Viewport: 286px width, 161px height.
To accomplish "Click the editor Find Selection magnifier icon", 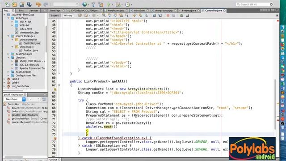I will click(x=104, y=16).
